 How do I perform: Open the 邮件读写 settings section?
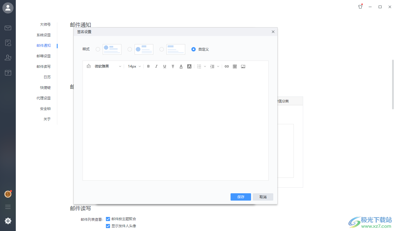(x=44, y=67)
